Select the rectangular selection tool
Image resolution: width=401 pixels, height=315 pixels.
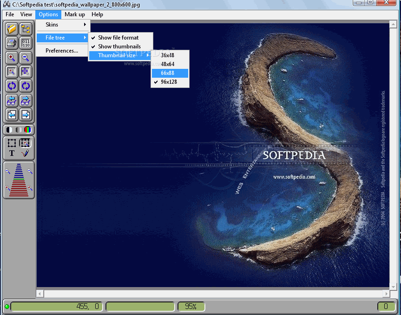click(x=12, y=143)
